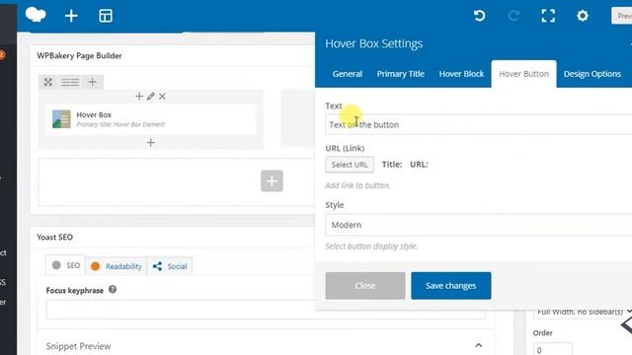
Task: Click gray add element plus box
Action: point(272,180)
